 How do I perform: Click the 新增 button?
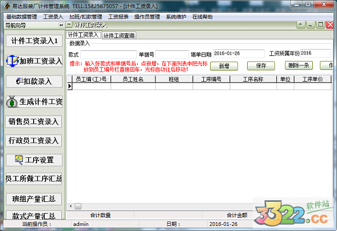coord(224,66)
